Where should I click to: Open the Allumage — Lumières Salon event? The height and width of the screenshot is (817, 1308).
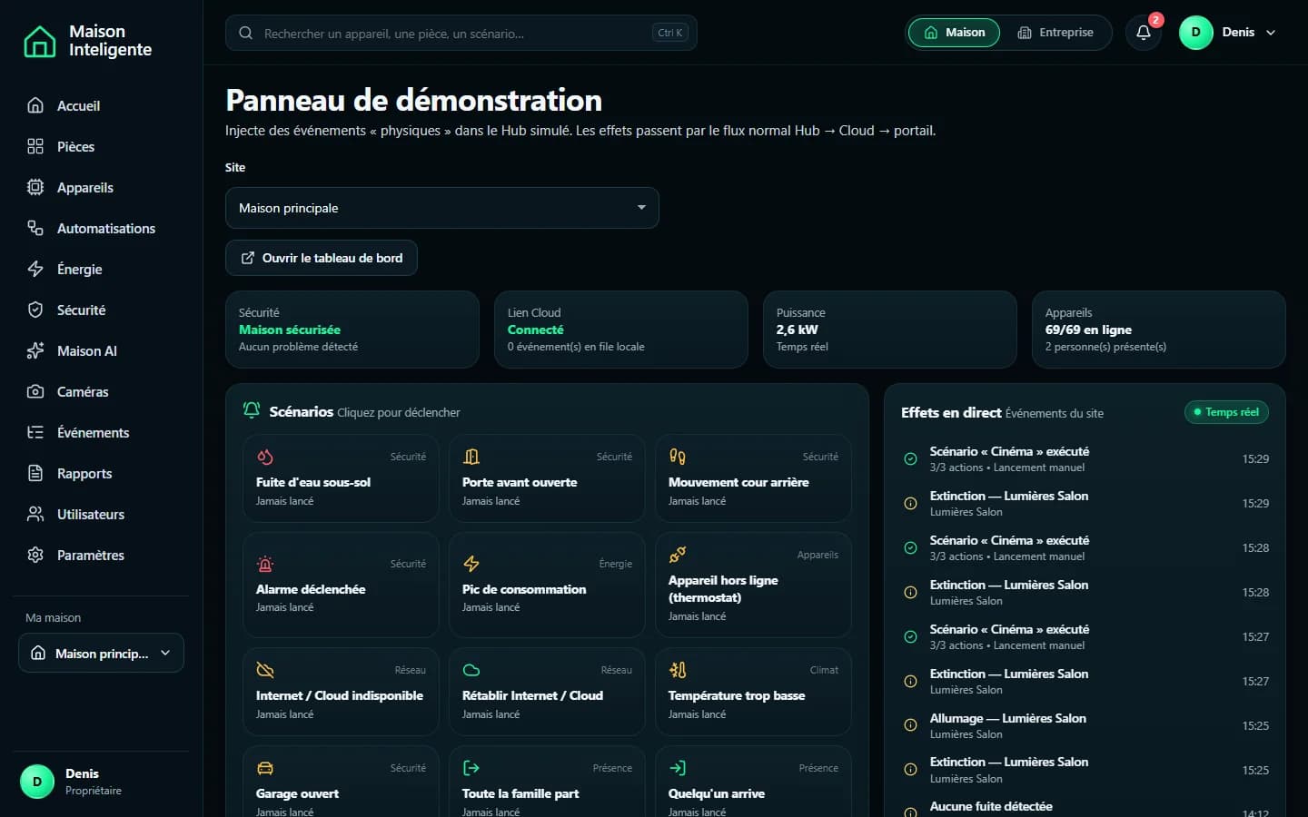1085,725
